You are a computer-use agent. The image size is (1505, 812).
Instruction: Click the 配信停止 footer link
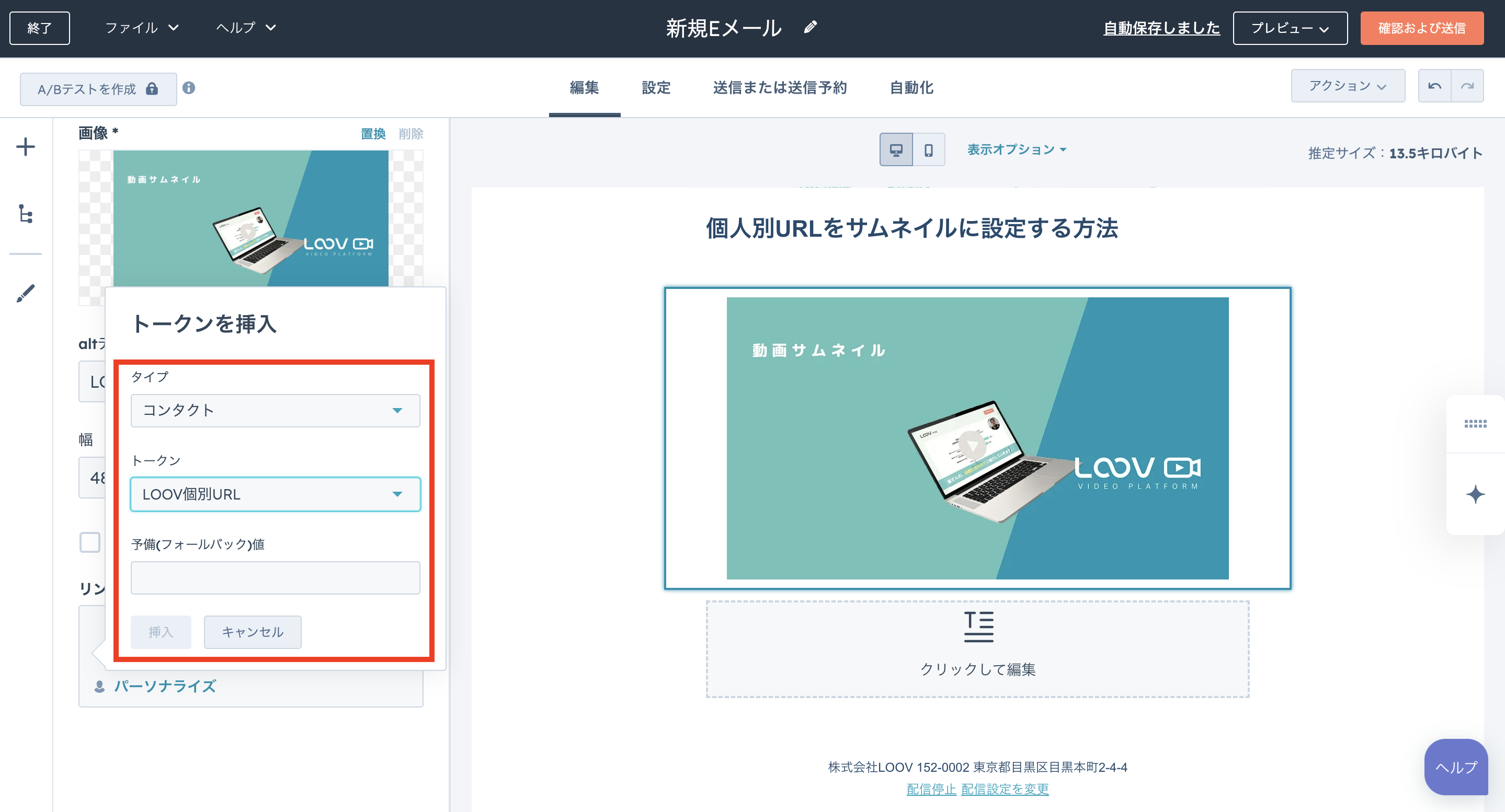tap(931, 788)
